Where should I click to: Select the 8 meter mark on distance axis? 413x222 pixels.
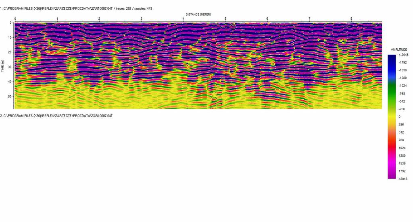[x=351, y=19]
